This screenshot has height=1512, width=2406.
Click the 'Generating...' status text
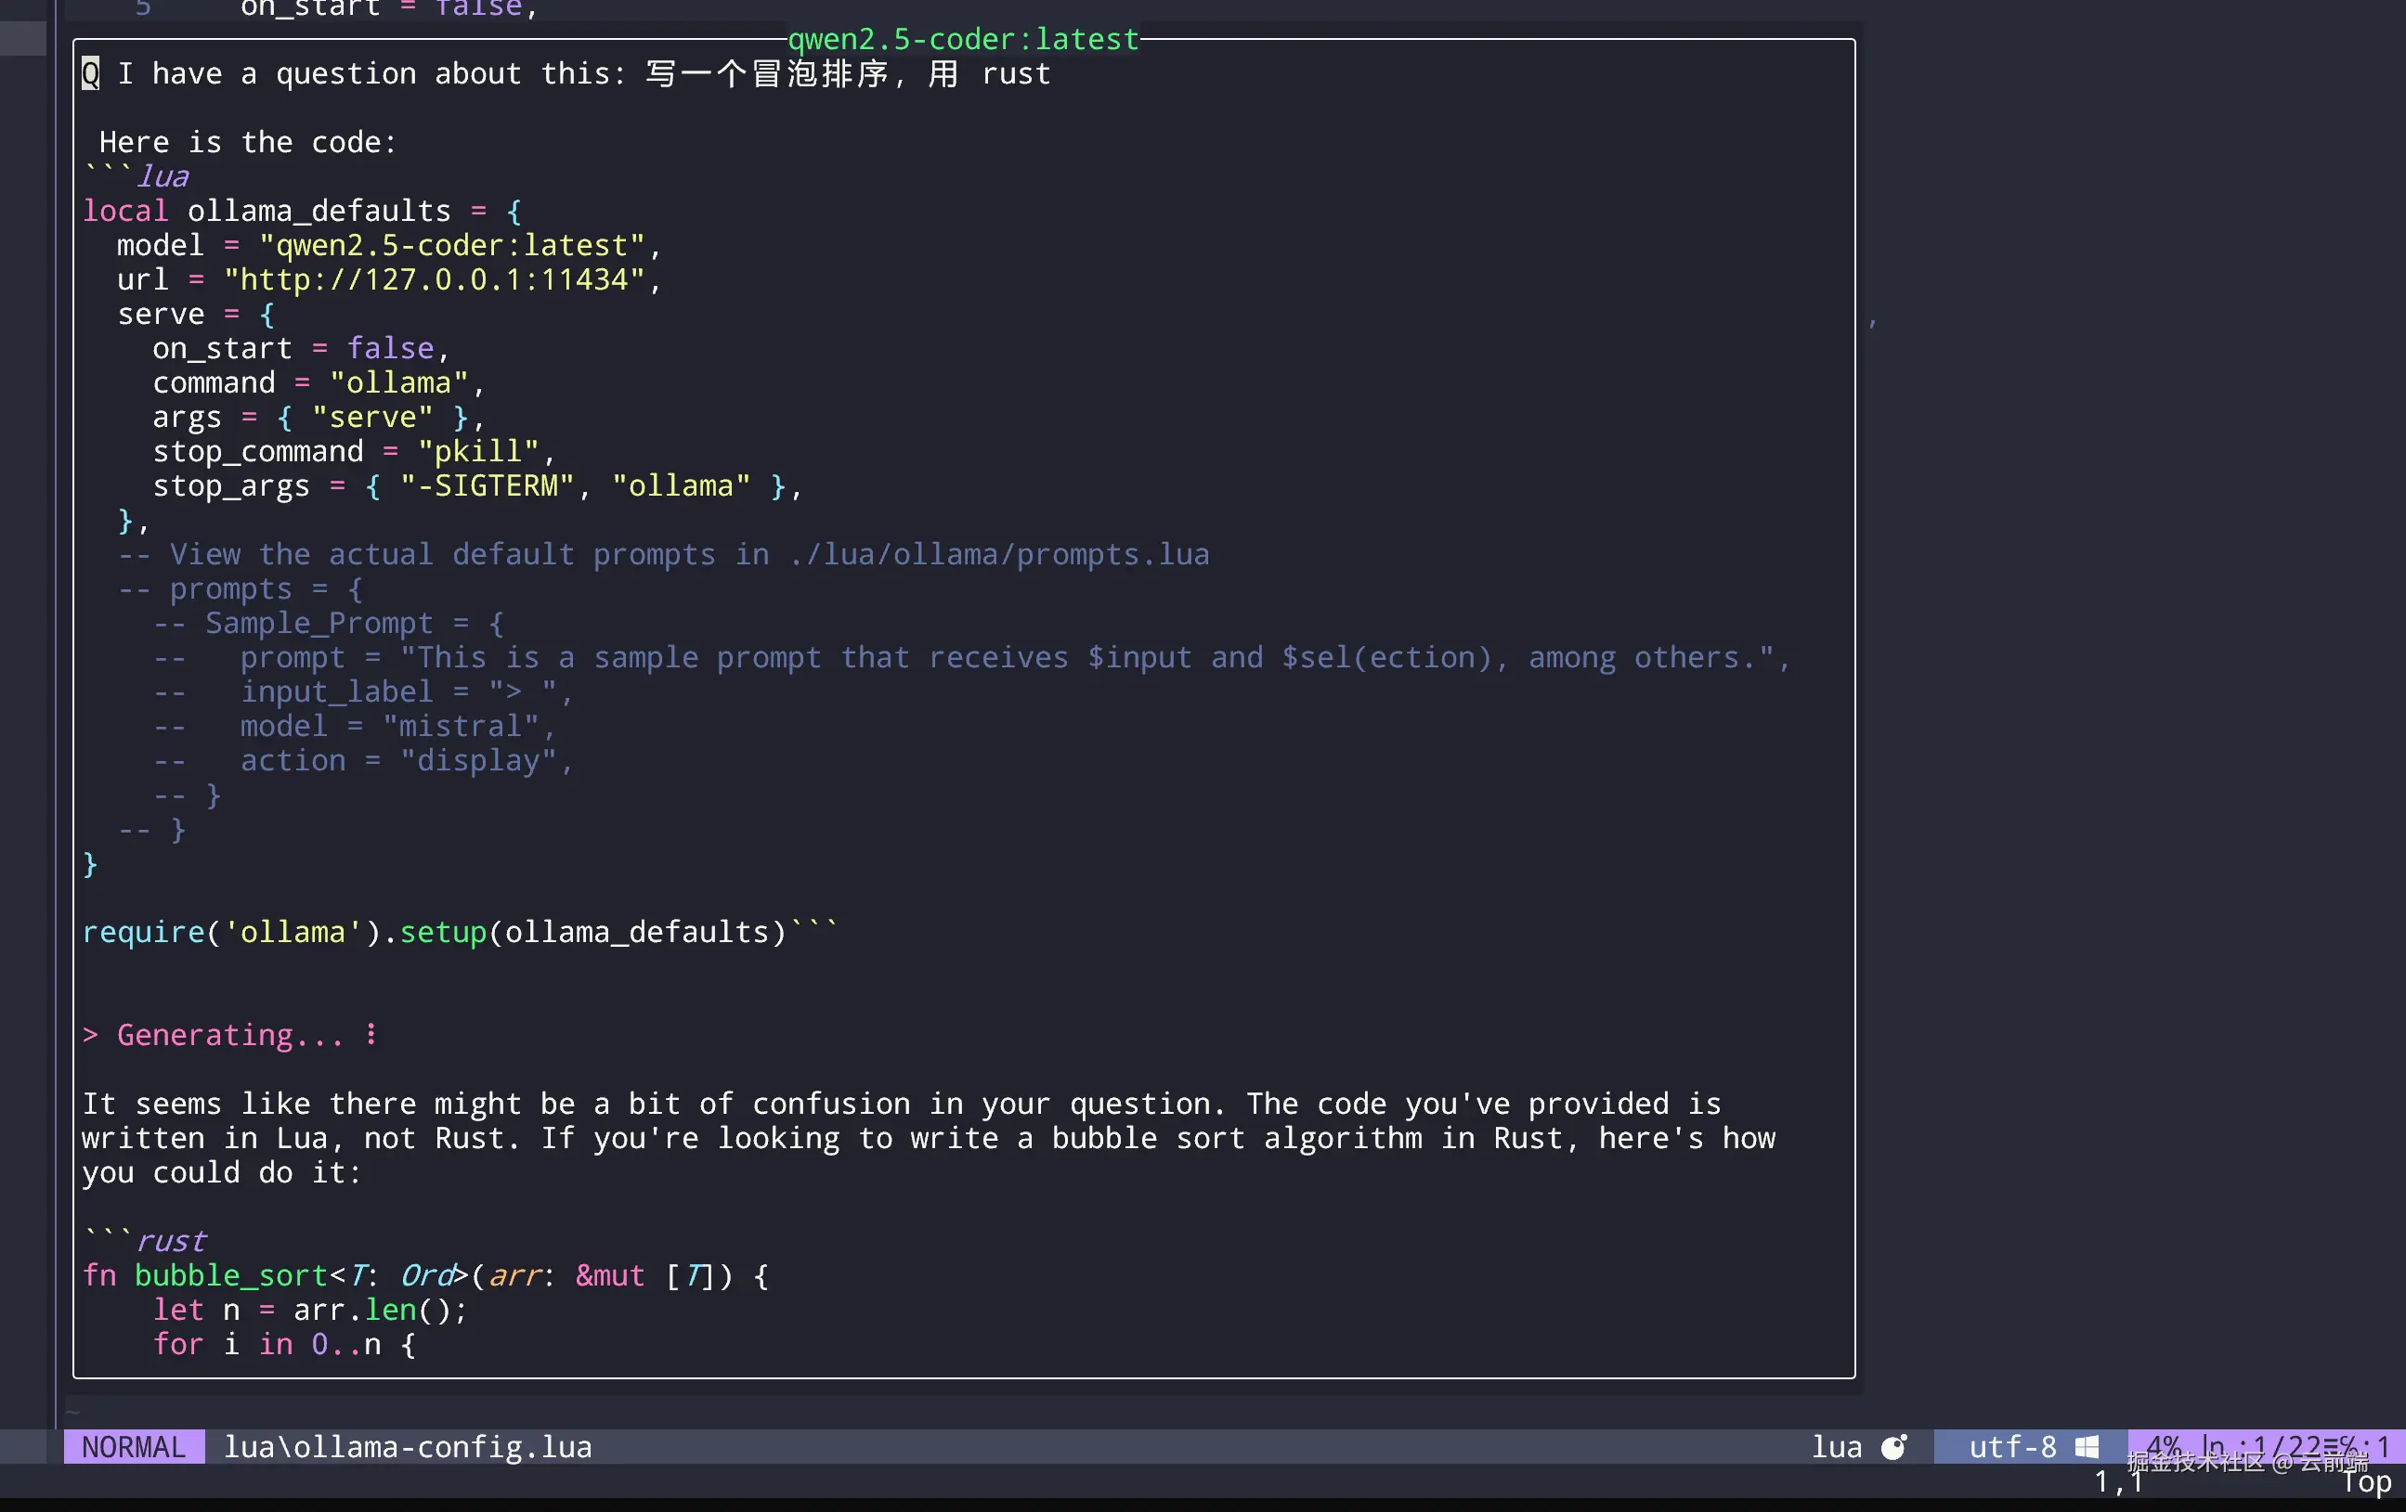point(228,1035)
